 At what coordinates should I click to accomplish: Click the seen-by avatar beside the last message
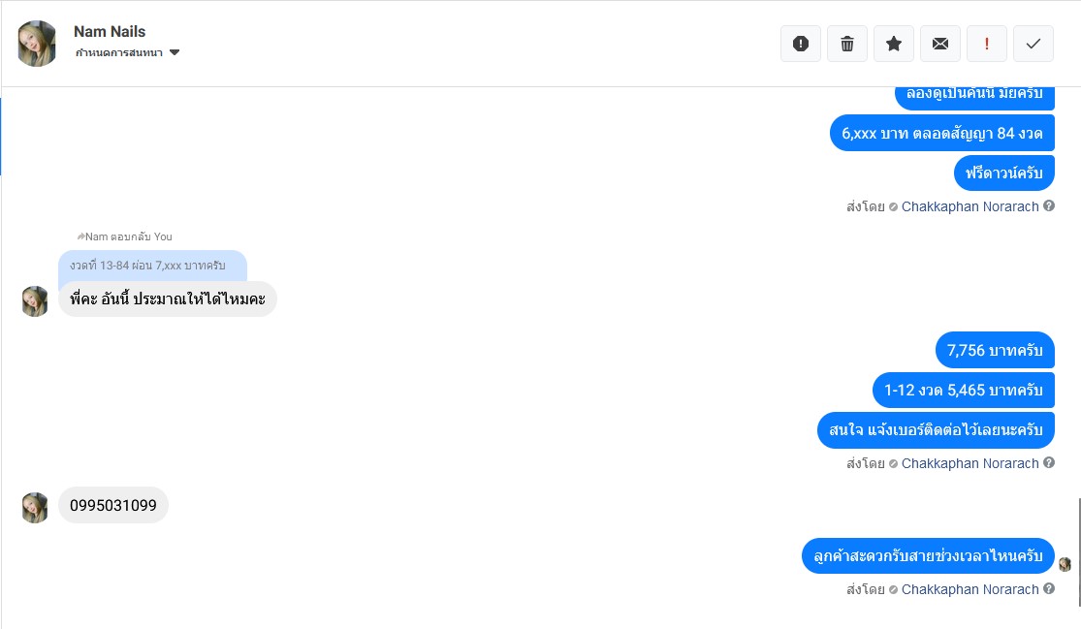[1065, 564]
